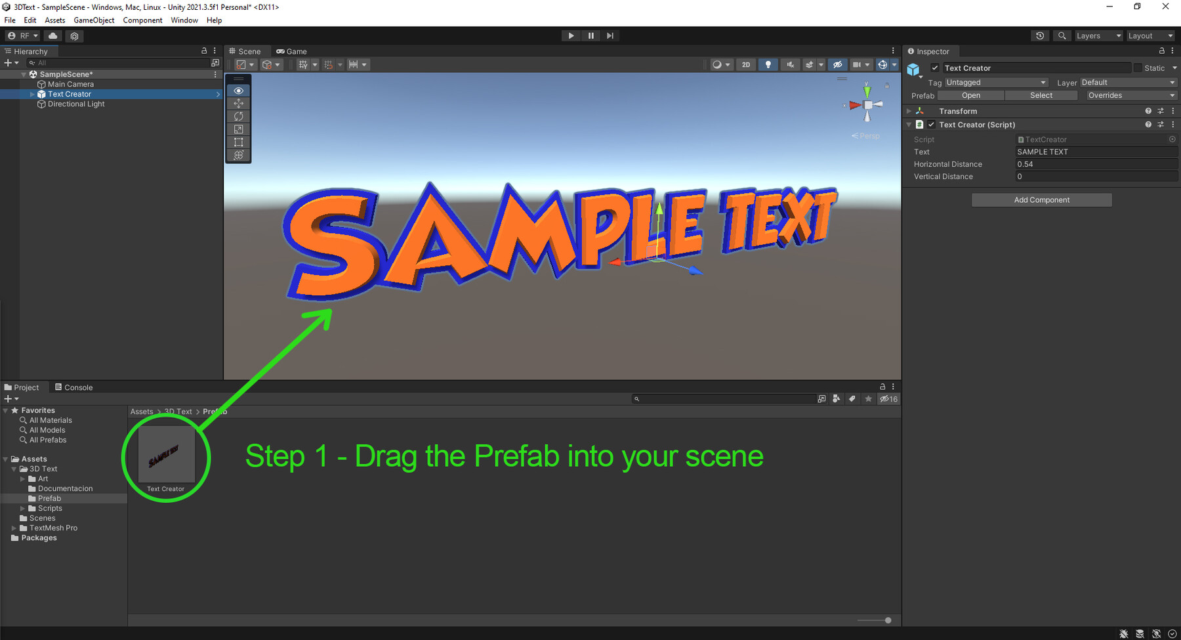Image resolution: width=1181 pixels, height=640 pixels.
Task: Open the GameObject menu
Action: [94, 20]
